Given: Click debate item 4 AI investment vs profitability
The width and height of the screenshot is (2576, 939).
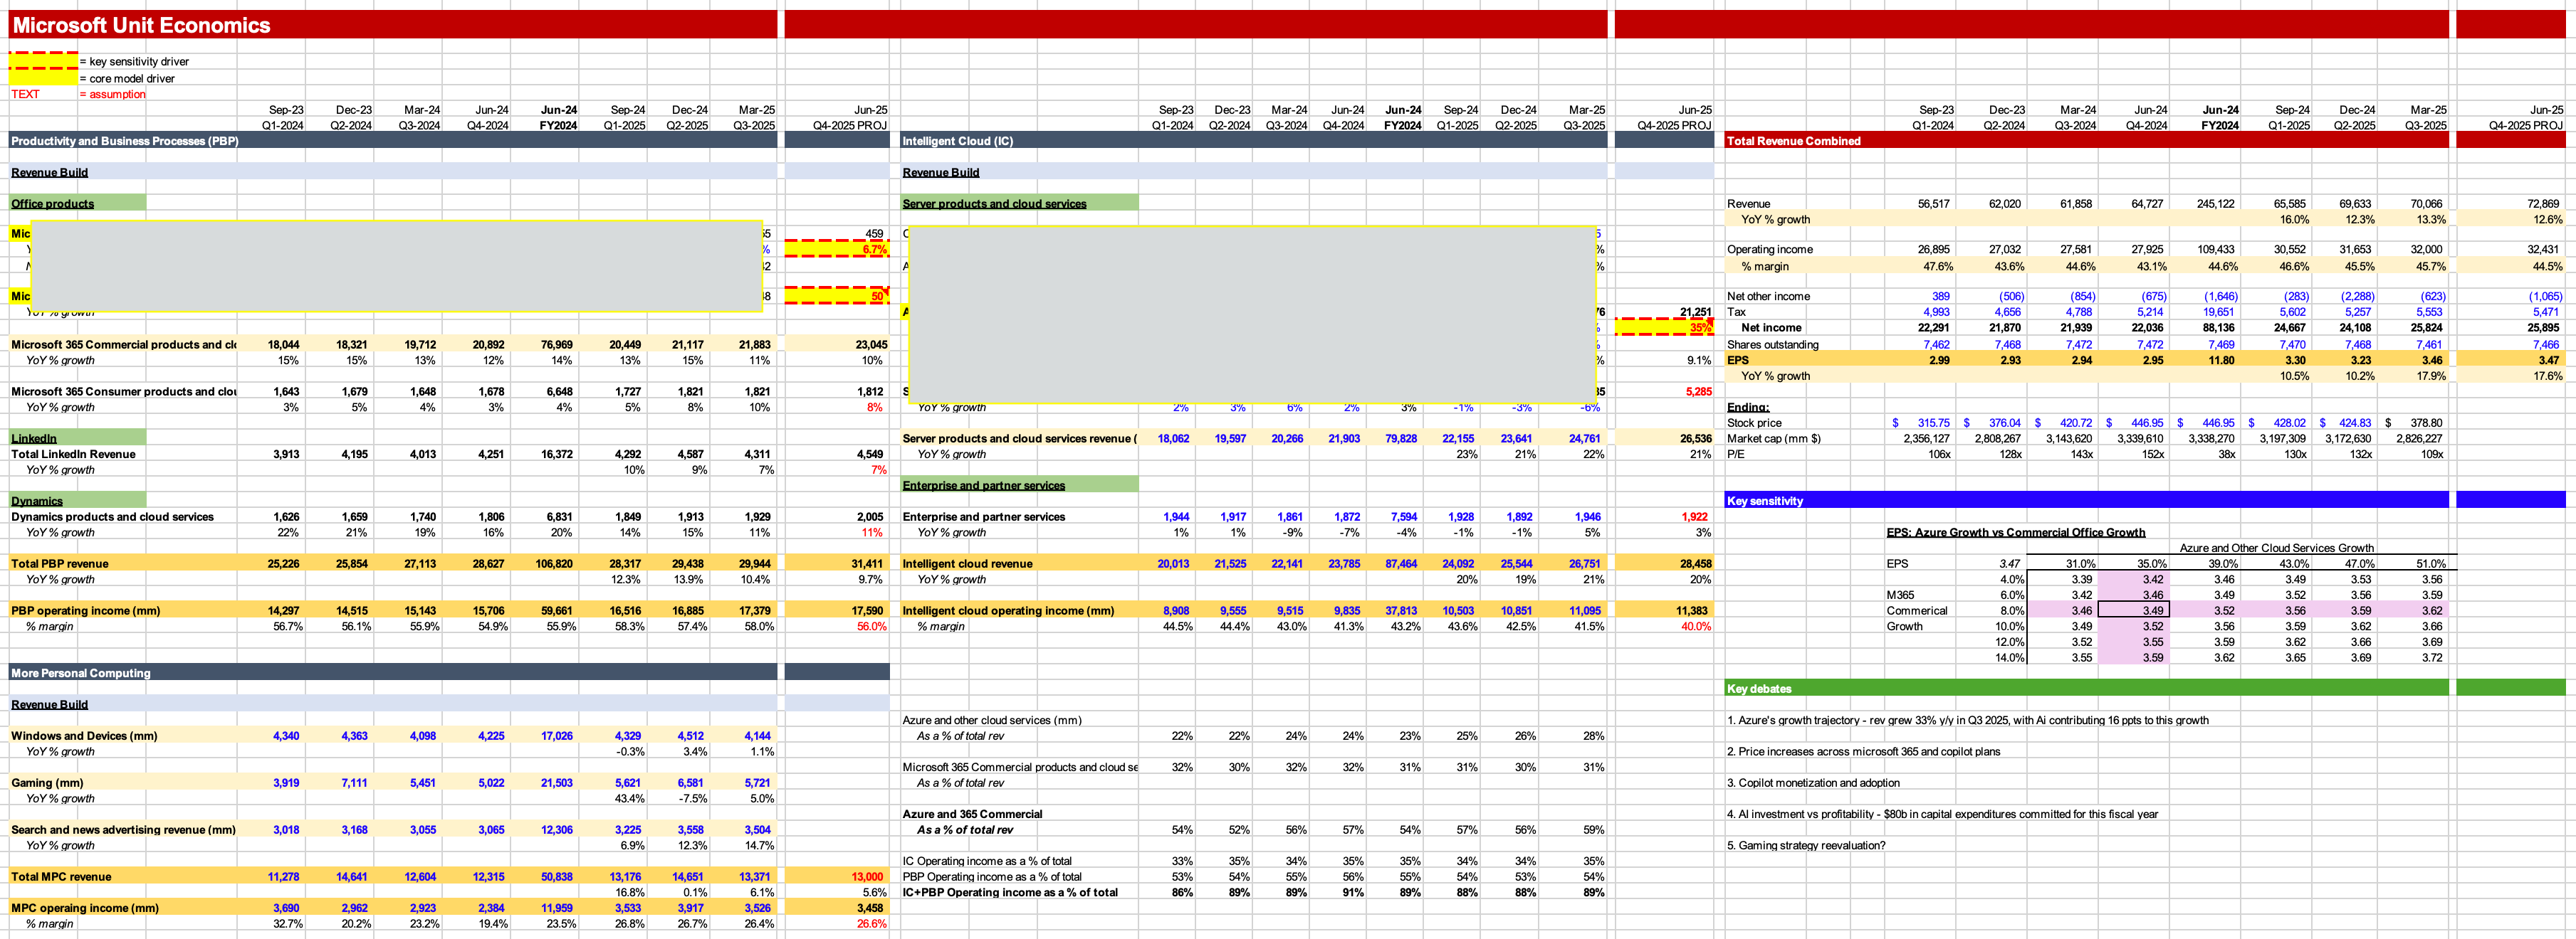Looking at the screenshot, I should (x=1942, y=814).
